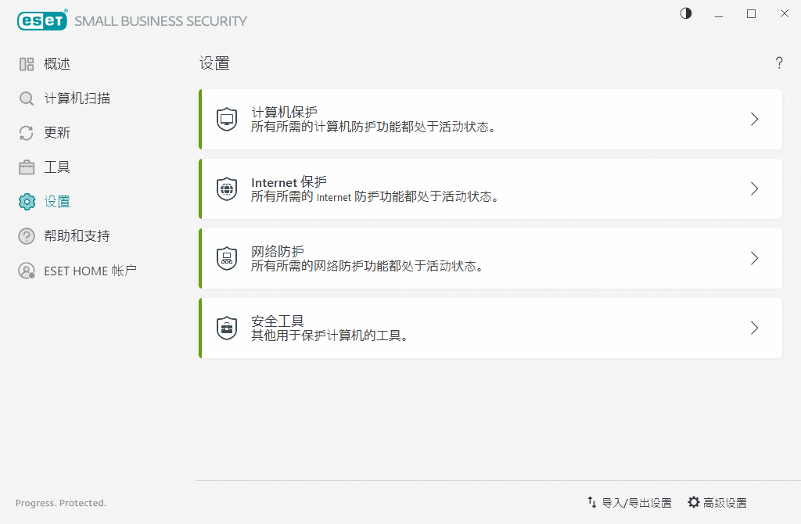Expand the 安全工具 section chevron
The image size is (801, 524).
(x=755, y=328)
